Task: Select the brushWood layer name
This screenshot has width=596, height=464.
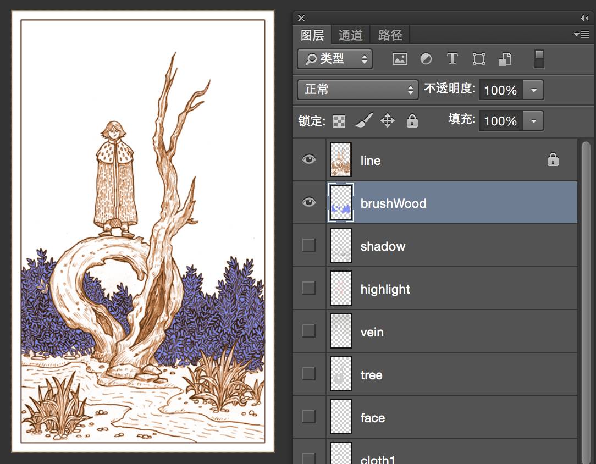Action: pos(394,203)
